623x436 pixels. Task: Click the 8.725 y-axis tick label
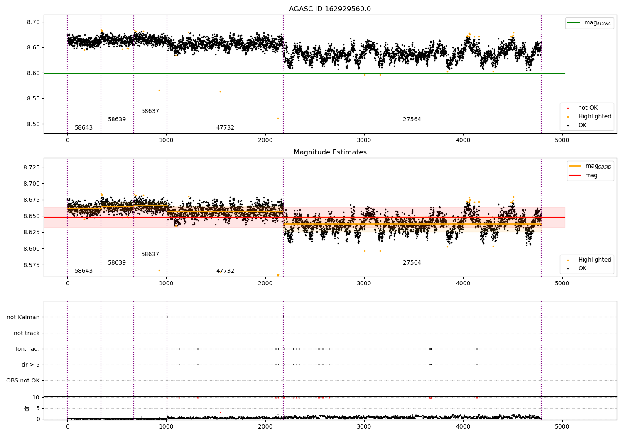[x=31, y=167]
